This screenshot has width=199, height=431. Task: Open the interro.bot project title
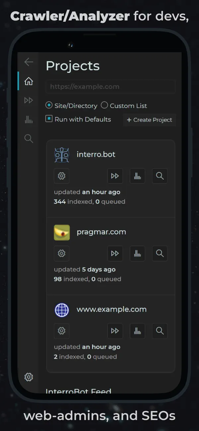point(96,154)
